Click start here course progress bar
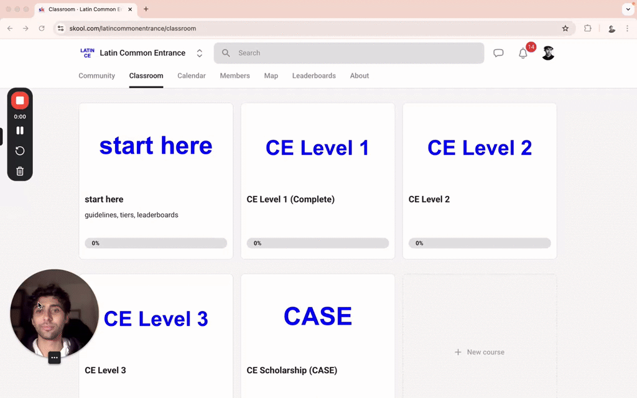Screen dimensions: 637x398 click(x=156, y=243)
